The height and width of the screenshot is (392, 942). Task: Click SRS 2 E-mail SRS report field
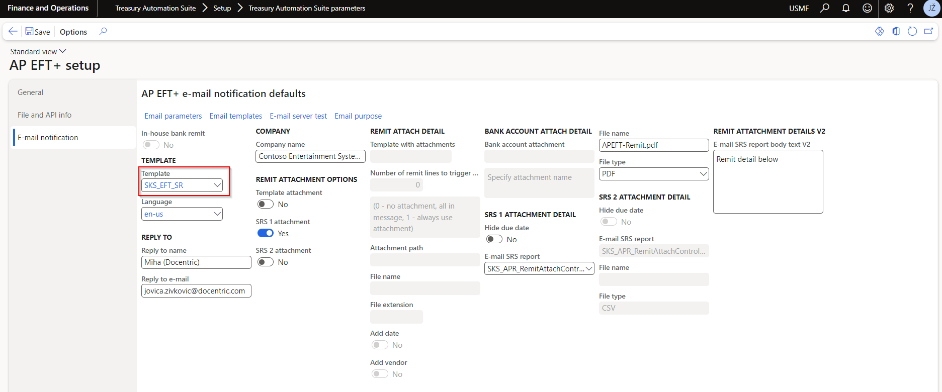click(x=654, y=251)
